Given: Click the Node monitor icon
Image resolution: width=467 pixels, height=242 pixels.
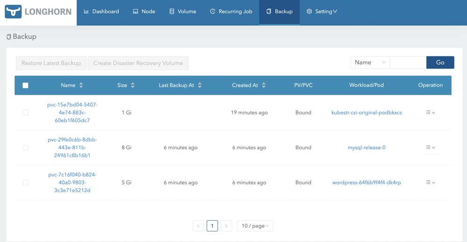Looking at the screenshot, I should coord(135,12).
